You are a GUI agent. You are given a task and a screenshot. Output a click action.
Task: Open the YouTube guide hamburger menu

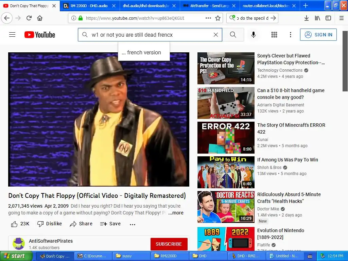click(12, 35)
